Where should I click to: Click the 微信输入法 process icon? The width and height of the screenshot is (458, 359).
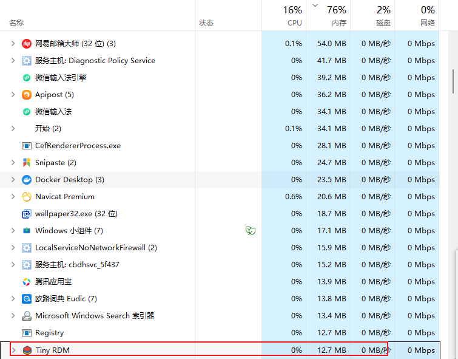27,112
